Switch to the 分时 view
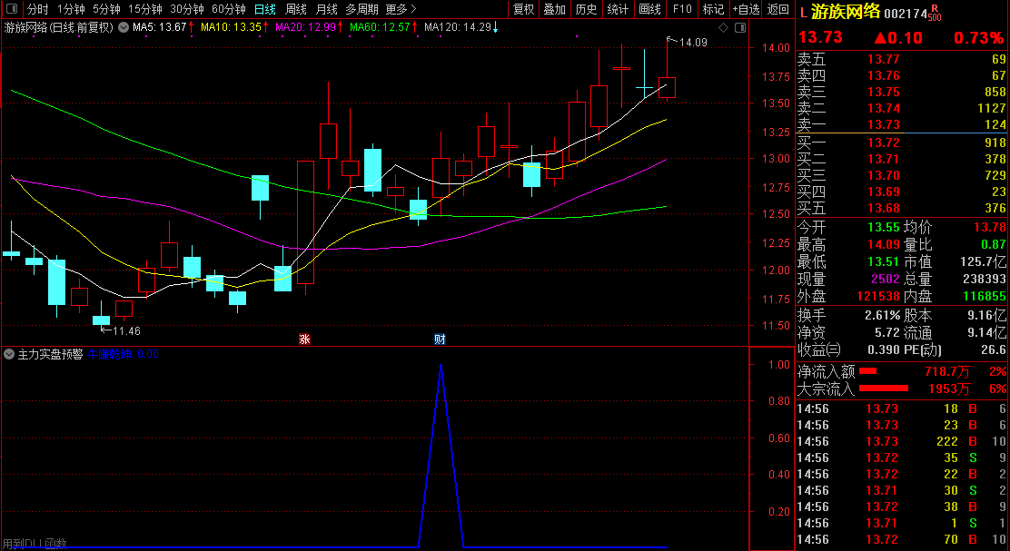Screen dimensions: 1010x551 pos(37,9)
